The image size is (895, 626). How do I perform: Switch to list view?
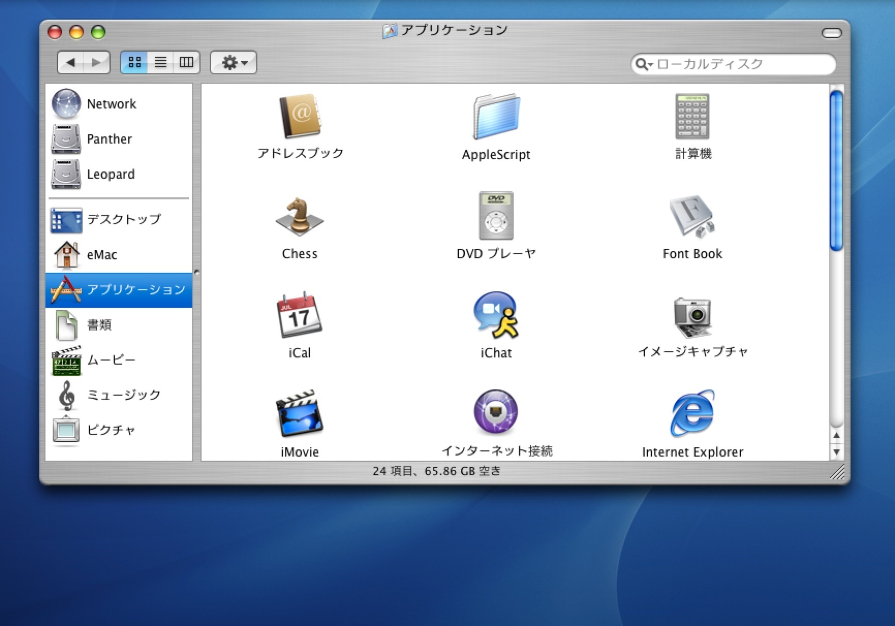point(161,62)
